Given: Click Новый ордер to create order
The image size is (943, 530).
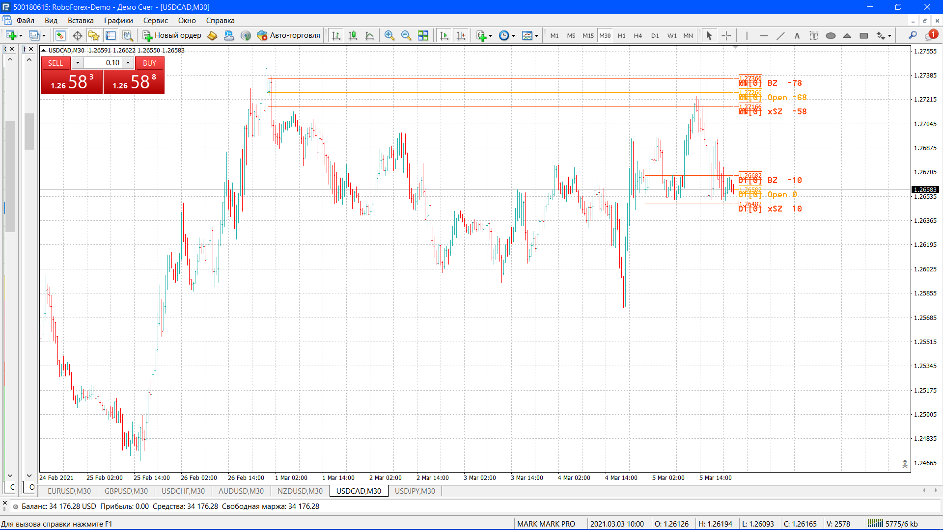Looking at the screenshot, I should [172, 35].
